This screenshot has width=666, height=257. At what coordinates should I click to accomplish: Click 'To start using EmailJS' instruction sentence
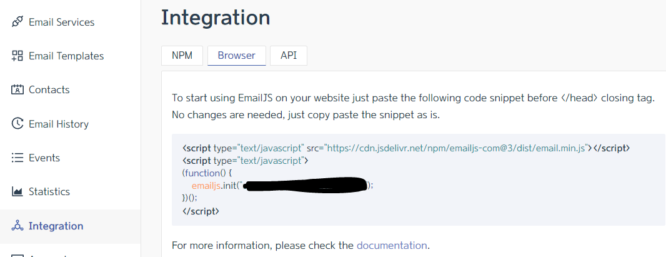click(x=413, y=98)
